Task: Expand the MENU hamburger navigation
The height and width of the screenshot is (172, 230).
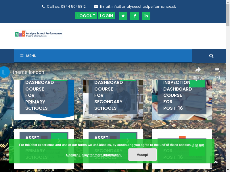Action: pyautogui.click(x=28, y=56)
